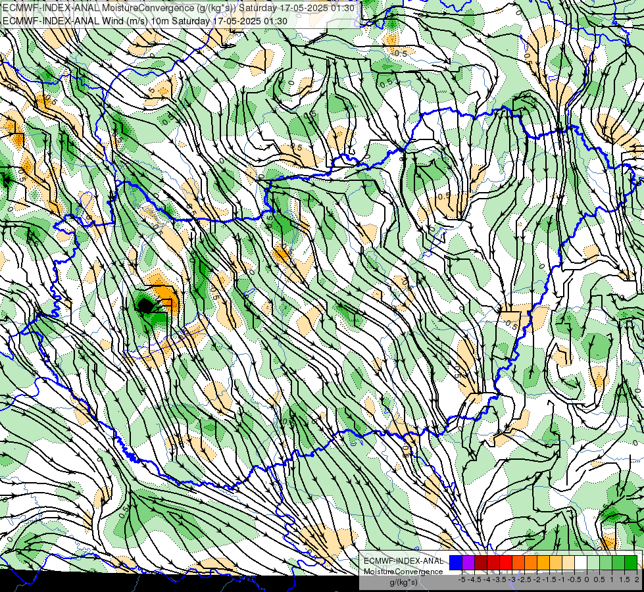This screenshot has height=592, width=644.
Task: Click the MoistureConvergence label in the legend
Action: coord(403,572)
